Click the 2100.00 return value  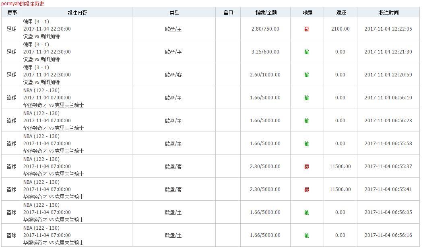[x=340, y=29]
